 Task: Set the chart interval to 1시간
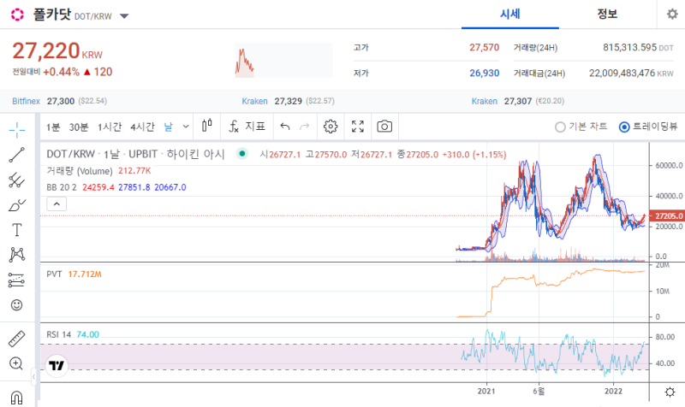(110, 127)
